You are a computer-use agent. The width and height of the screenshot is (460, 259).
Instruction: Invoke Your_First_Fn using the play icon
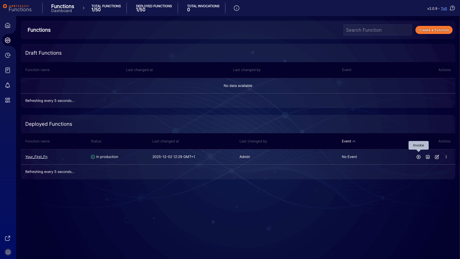coord(418,157)
